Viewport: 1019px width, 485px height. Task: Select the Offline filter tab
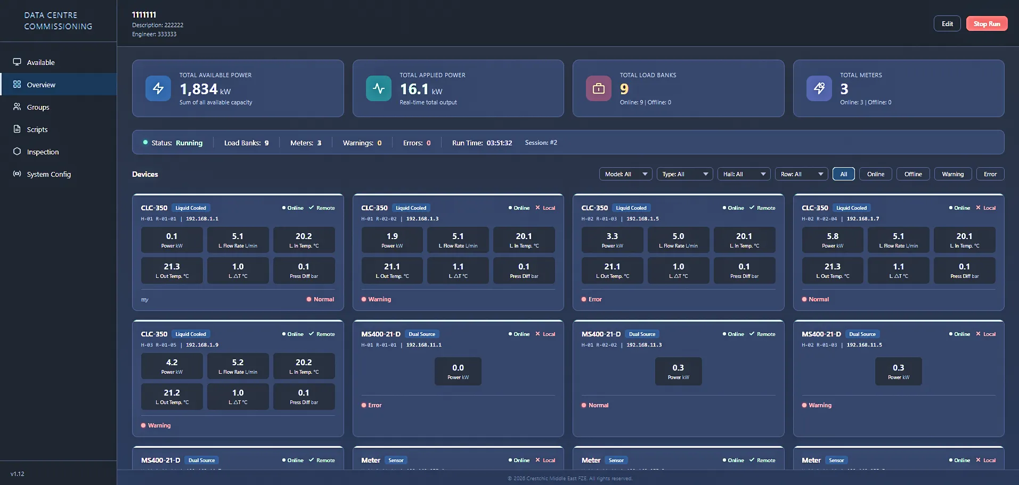(912, 174)
